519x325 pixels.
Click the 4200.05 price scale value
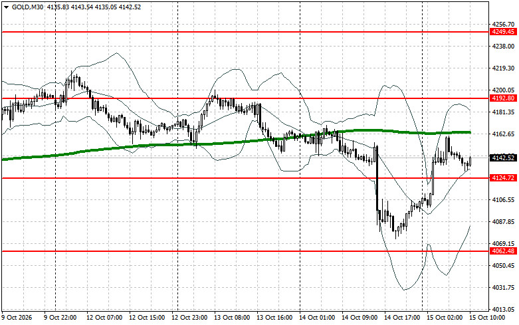[504, 90]
